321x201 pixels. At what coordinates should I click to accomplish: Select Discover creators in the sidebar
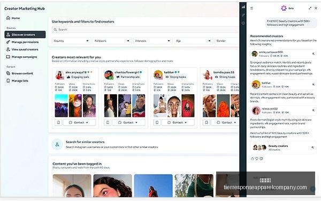[25, 34]
